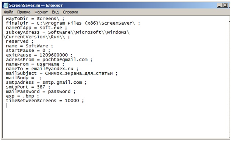Open the Формат menu

tap(41, 12)
